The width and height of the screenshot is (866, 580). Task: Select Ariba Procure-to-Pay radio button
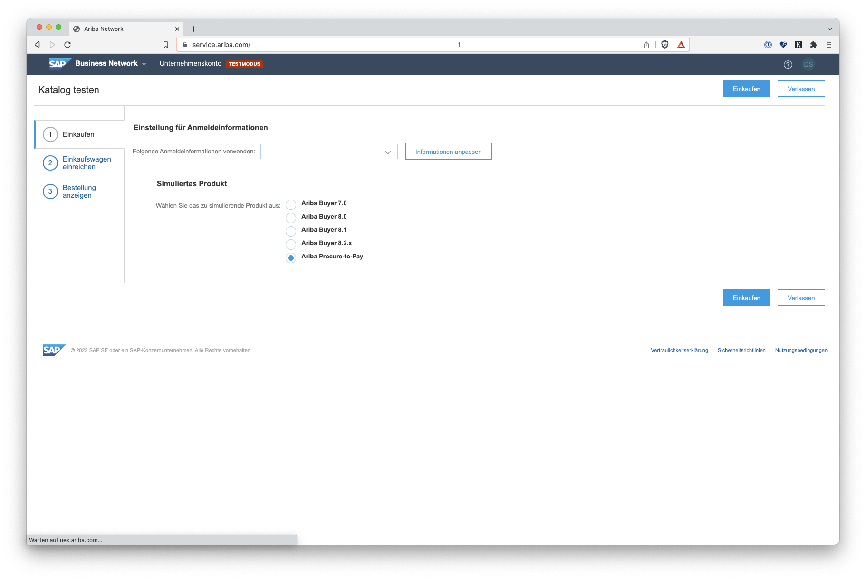[x=291, y=257]
